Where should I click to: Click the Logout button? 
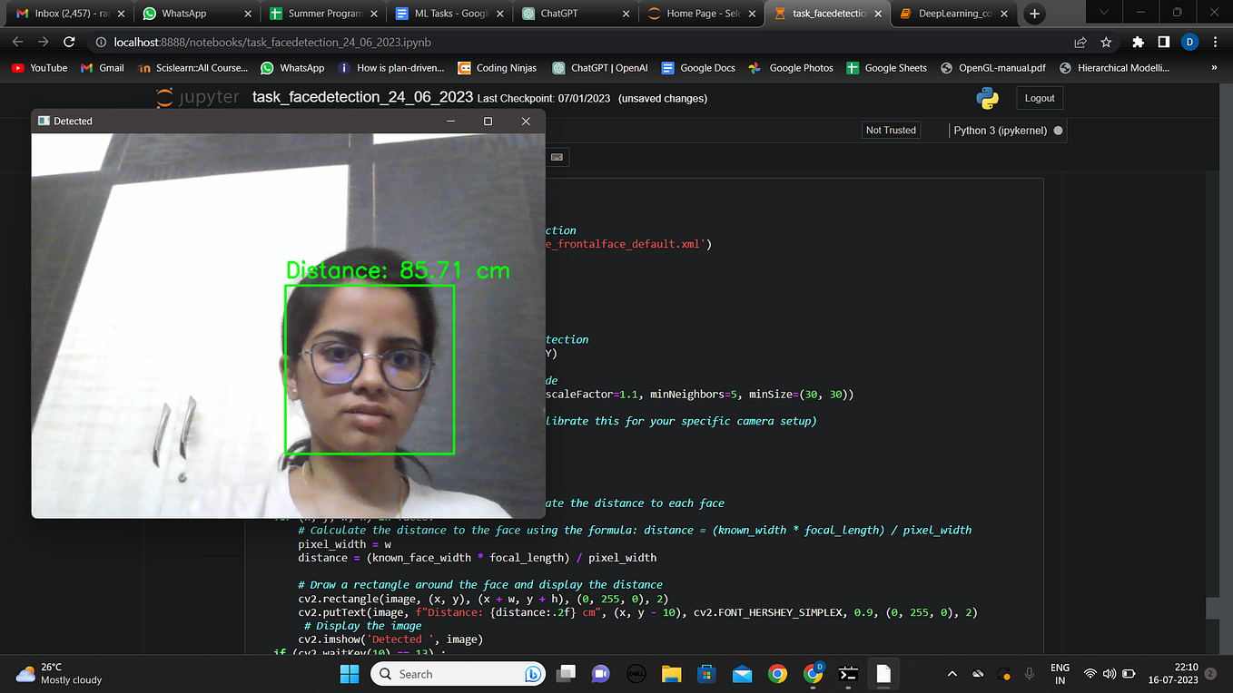(x=1039, y=97)
